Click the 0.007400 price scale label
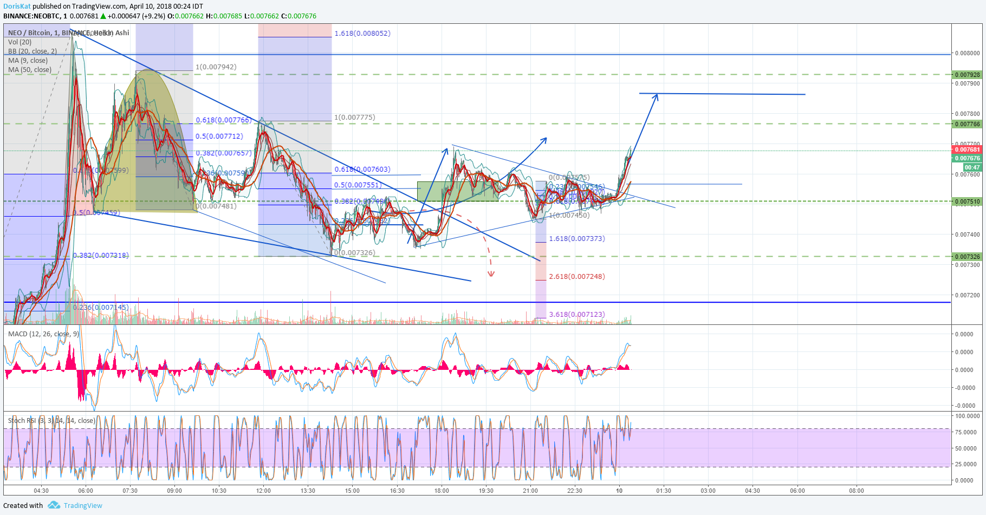 click(x=967, y=235)
